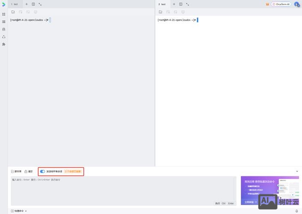Click the server list icon in sidebar
This screenshot has width=302, height=214.
pyautogui.click(x=4, y=21)
